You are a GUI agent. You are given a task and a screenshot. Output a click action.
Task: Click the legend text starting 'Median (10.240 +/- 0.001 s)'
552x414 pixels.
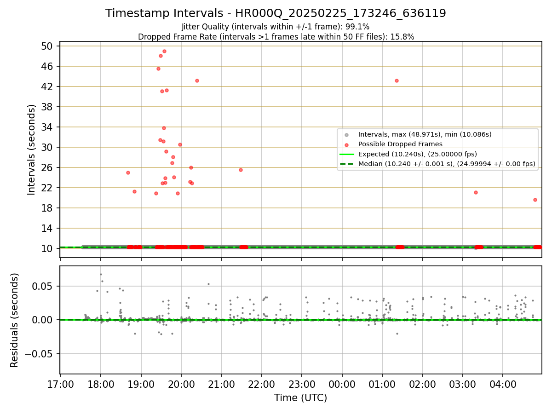point(447,164)
